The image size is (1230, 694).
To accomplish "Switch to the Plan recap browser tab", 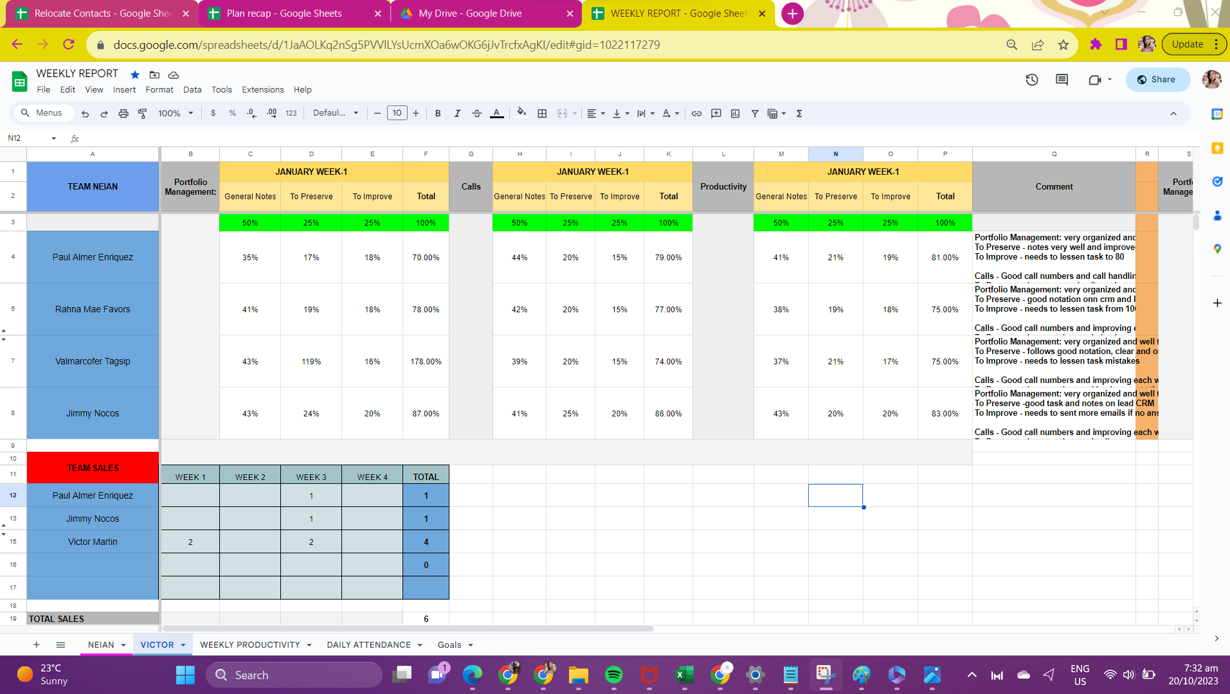I will [x=294, y=13].
